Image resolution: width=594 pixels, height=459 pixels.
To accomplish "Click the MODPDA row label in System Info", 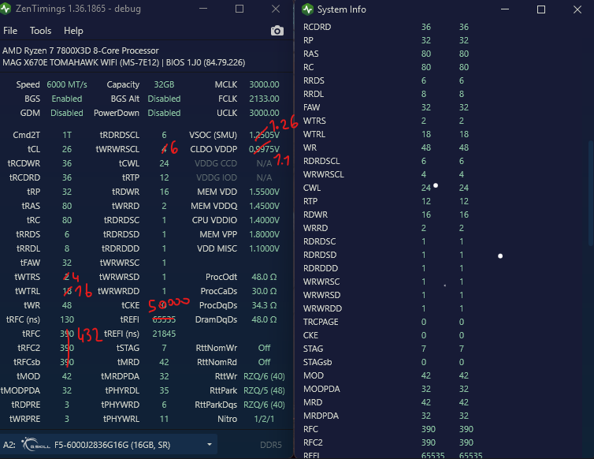I will pyautogui.click(x=321, y=389).
